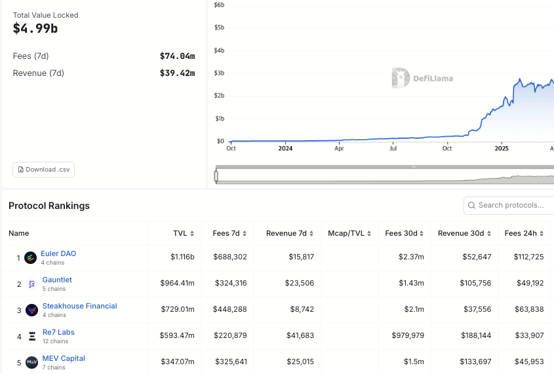Click the Euler DAO logo icon
The image size is (554, 374).
(x=30, y=258)
